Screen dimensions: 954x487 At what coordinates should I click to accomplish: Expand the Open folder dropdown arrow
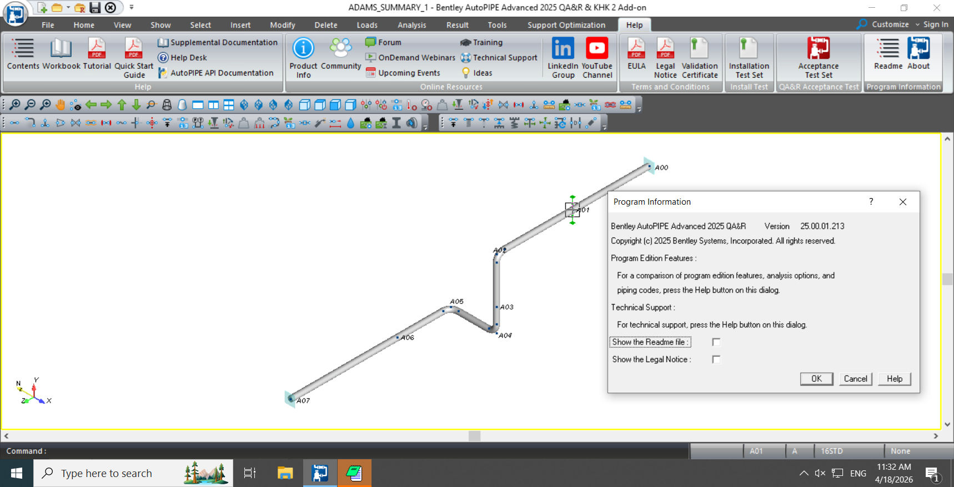[68, 8]
